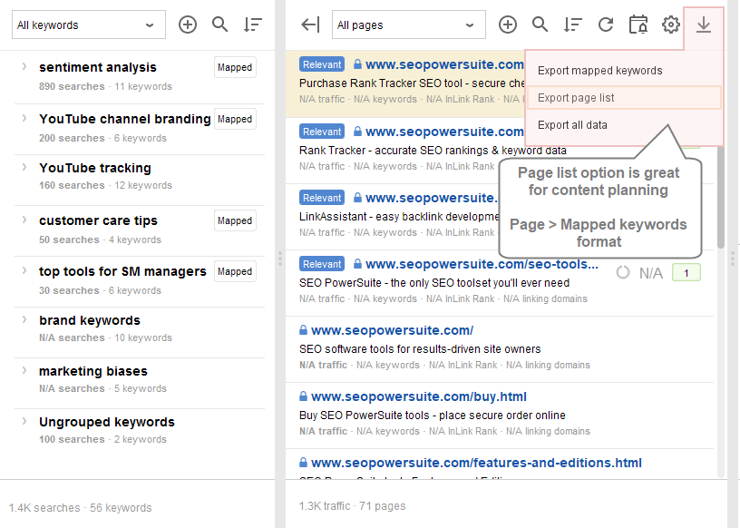Open the www.seopowersuite.com/ homepage link

click(x=392, y=330)
